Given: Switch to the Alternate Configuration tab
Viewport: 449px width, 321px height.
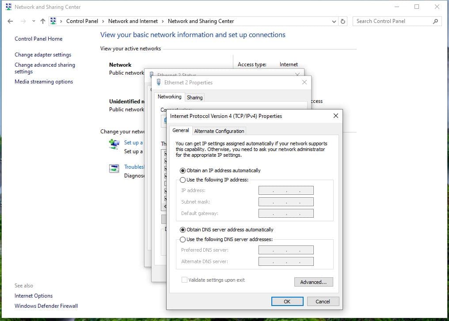Looking at the screenshot, I should (x=219, y=131).
